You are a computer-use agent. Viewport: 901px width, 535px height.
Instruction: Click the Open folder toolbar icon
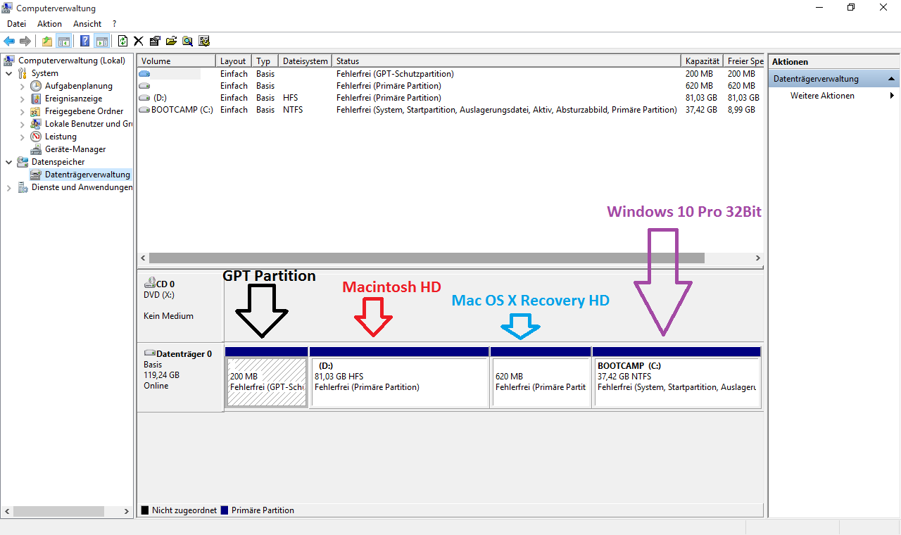tap(171, 41)
